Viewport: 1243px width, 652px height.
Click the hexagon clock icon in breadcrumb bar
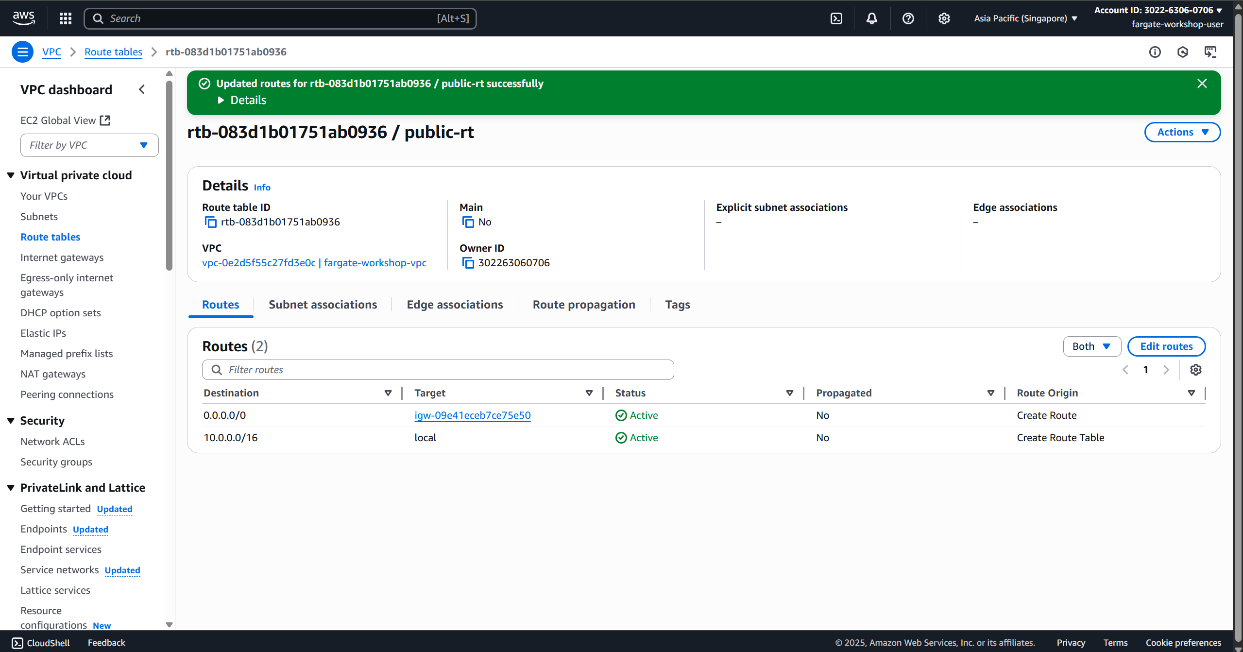(1182, 52)
